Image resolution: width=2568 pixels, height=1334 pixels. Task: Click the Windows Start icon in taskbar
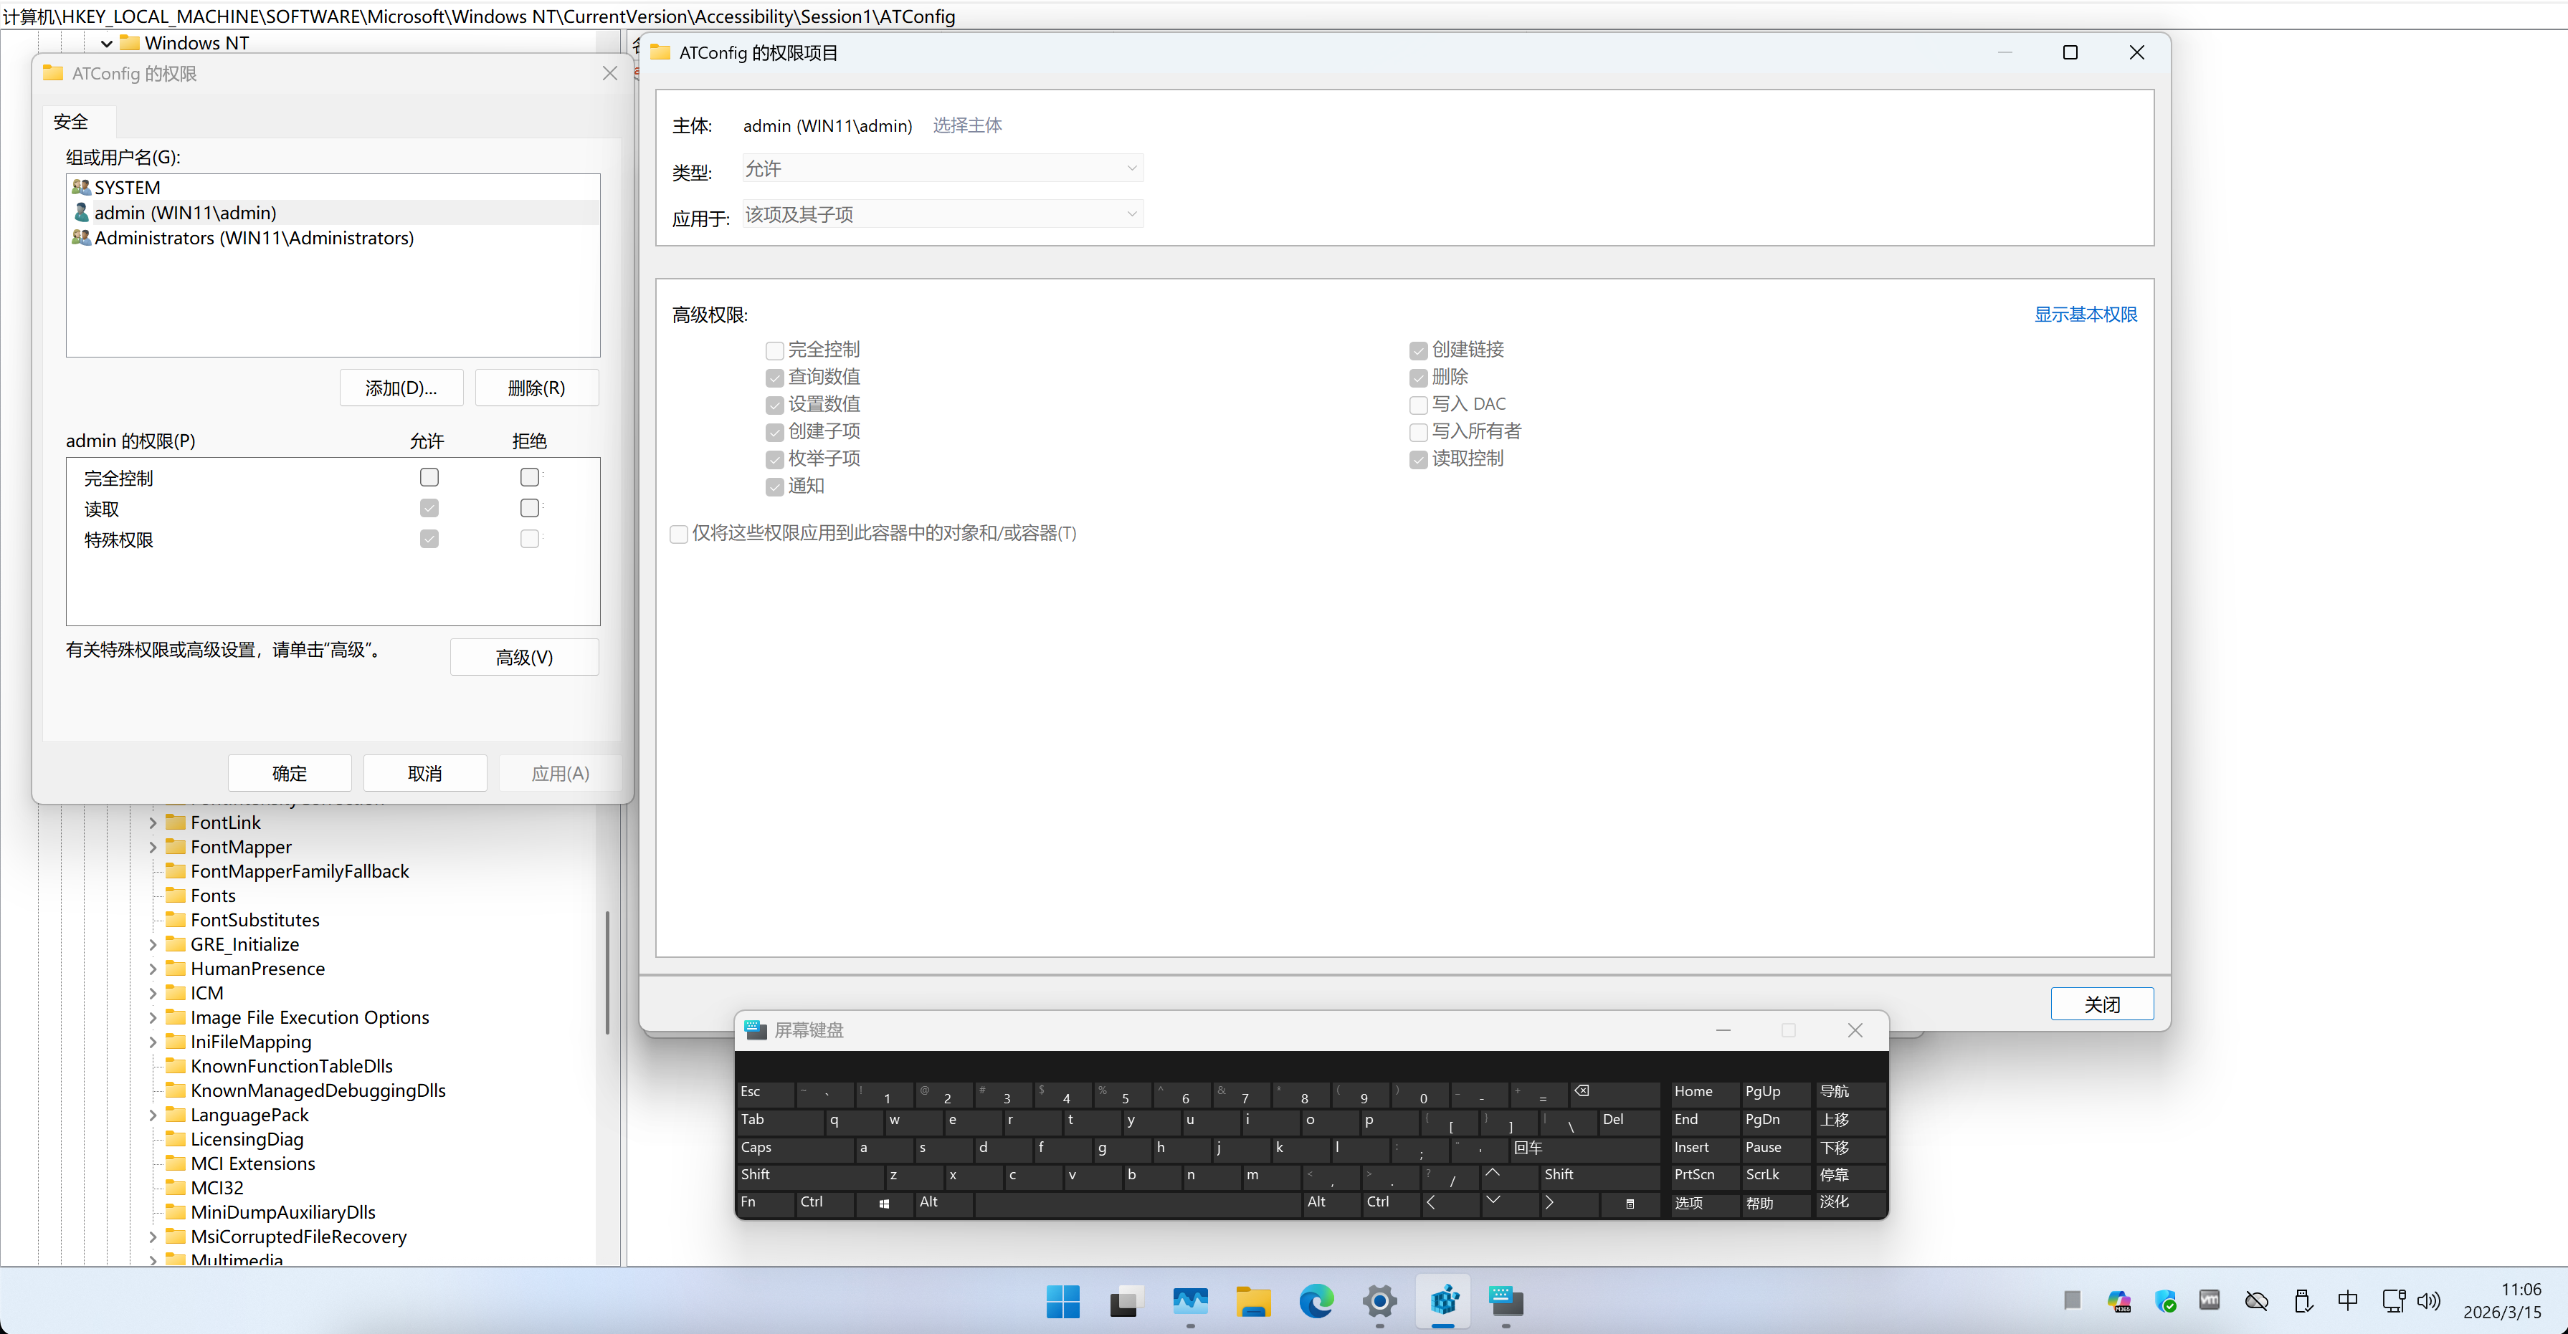1062,1301
